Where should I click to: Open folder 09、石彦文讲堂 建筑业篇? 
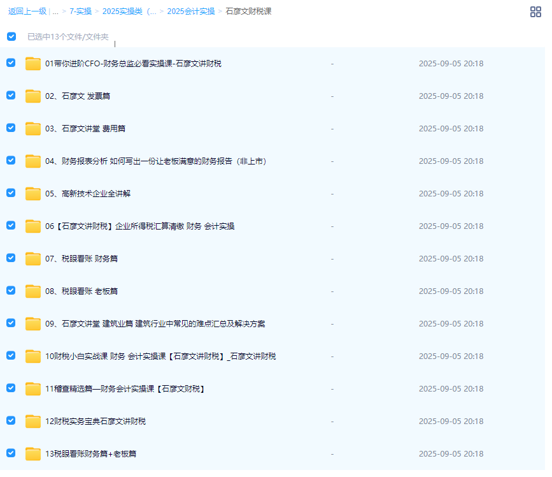155,324
